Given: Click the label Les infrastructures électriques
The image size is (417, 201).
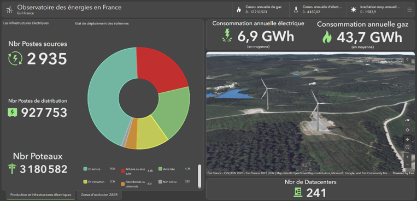Looking at the screenshot, I should pyautogui.click(x=26, y=23).
